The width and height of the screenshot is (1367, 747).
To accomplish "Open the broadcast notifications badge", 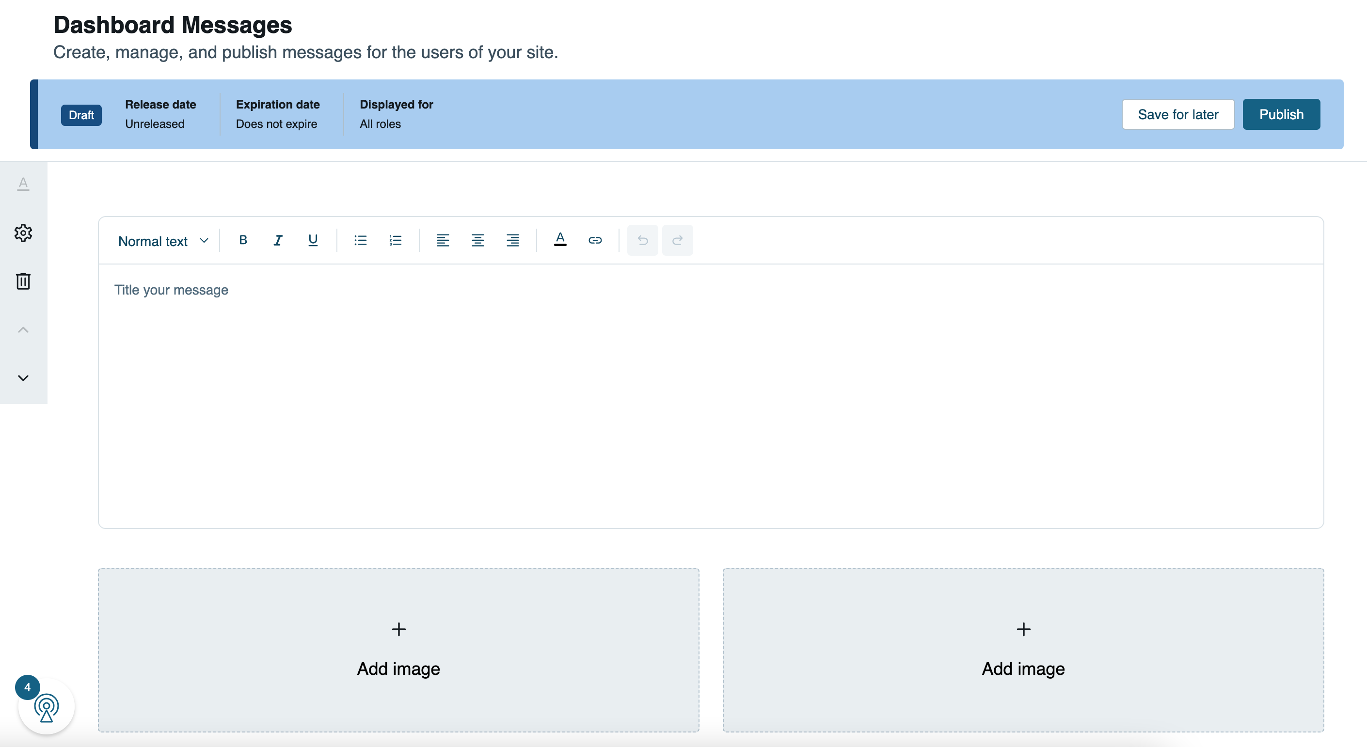I will pos(28,687).
